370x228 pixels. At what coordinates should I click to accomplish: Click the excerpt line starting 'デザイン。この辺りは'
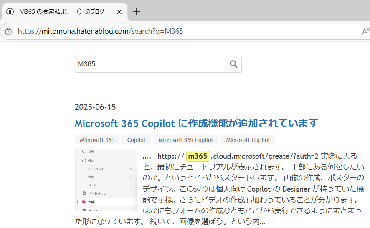click(x=253, y=189)
